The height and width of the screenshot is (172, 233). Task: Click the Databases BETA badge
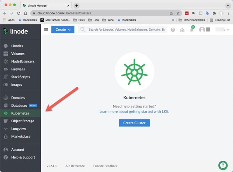[x=33, y=106]
